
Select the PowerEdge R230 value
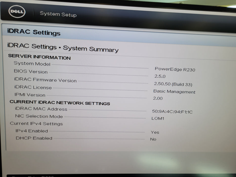click(x=175, y=69)
